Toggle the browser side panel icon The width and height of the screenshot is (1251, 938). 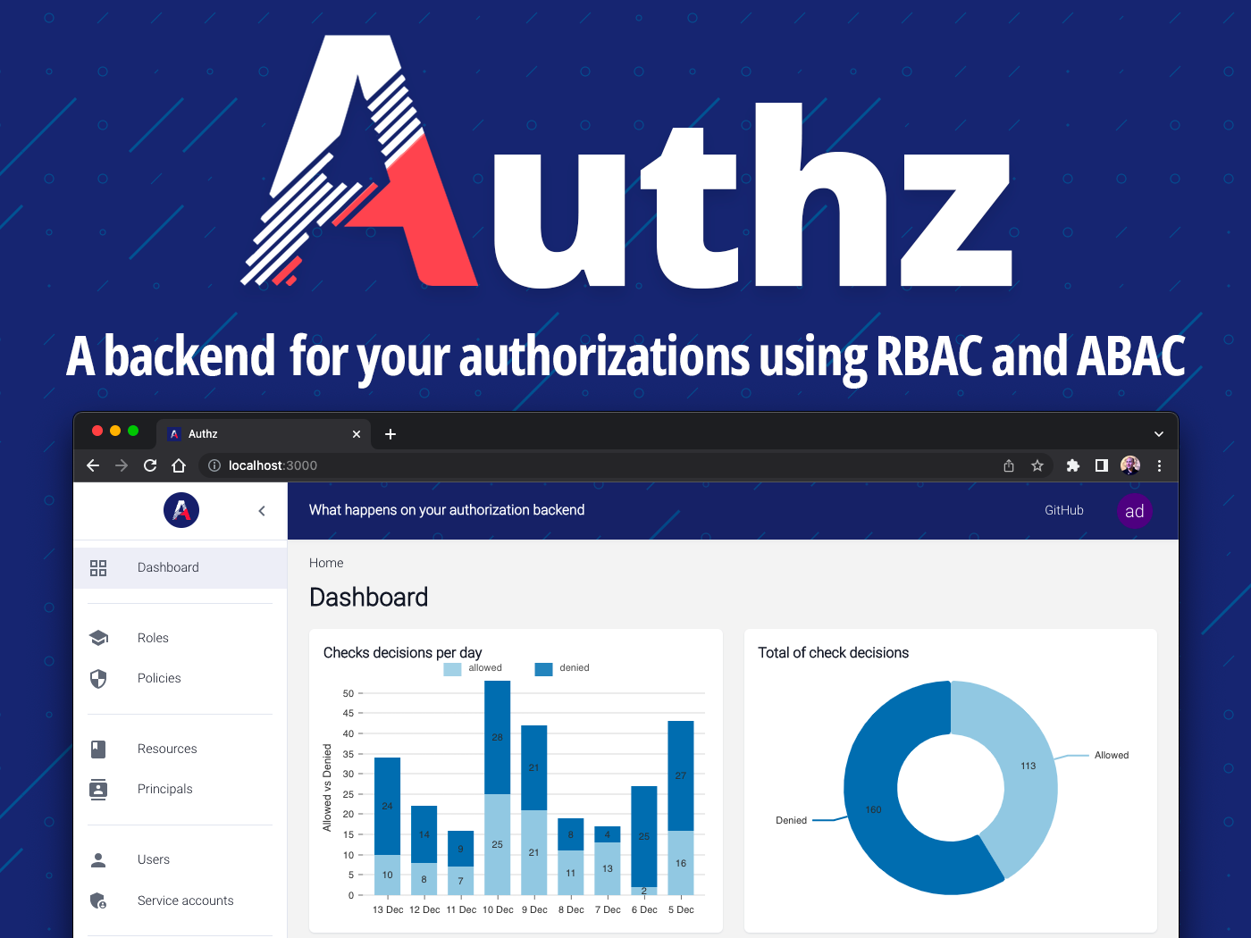point(1102,465)
